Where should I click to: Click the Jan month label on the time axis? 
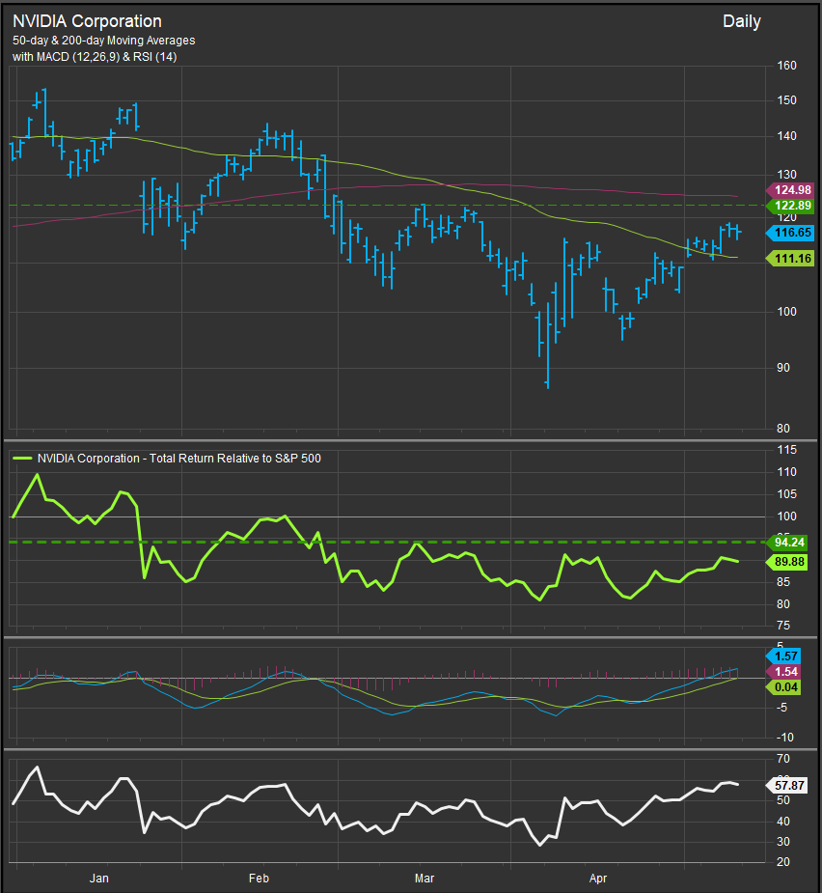pyautogui.click(x=99, y=879)
